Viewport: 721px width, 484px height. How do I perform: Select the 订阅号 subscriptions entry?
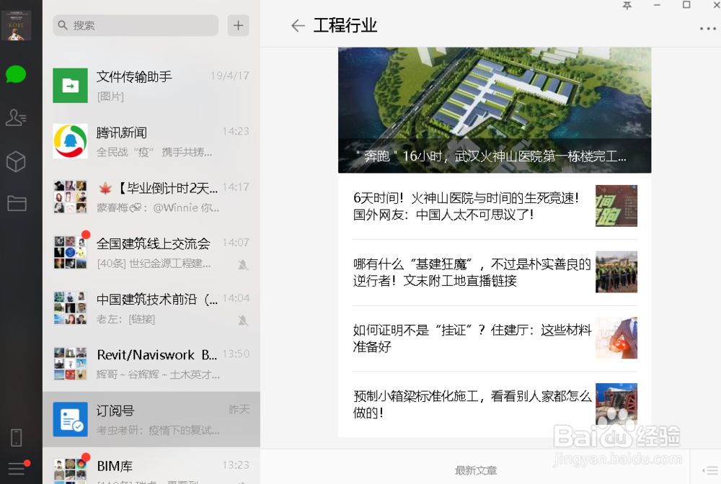(151, 419)
